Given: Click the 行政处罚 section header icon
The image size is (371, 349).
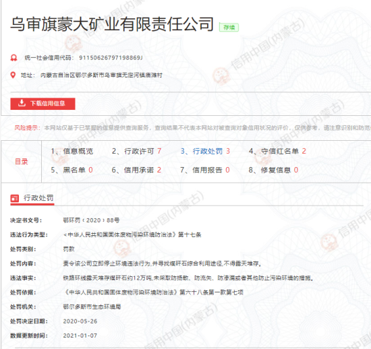Looking at the screenshot, I should pyautogui.click(x=14, y=198).
